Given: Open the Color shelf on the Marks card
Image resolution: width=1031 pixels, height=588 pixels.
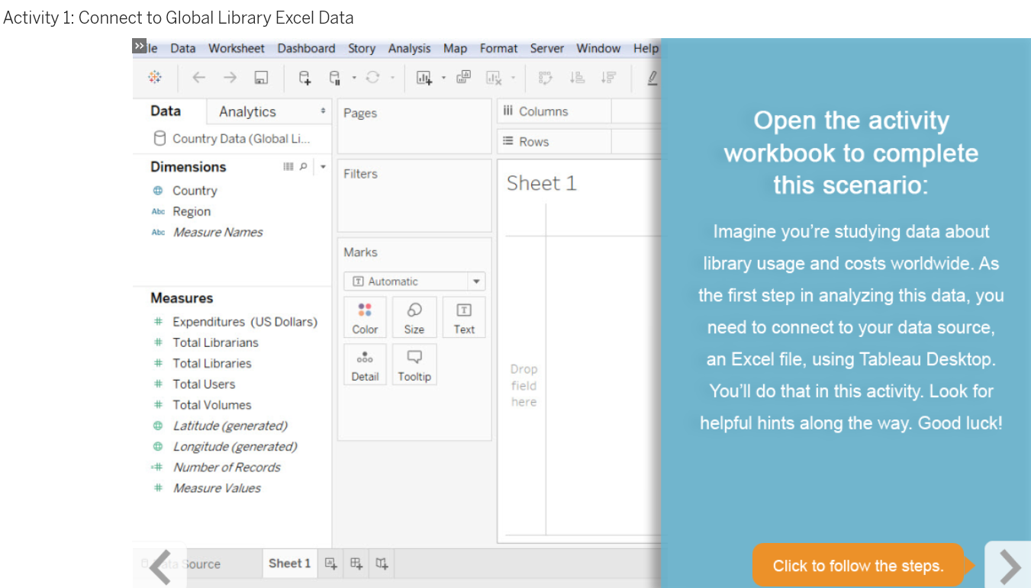Looking at the screenshot, I should (x=365, y=316).
